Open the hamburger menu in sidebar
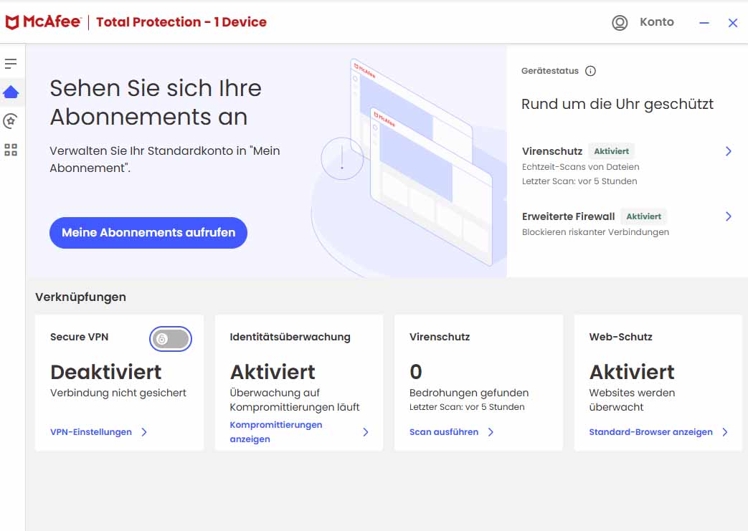Screen dimensions: 748x531 click(x=11, y=63)
